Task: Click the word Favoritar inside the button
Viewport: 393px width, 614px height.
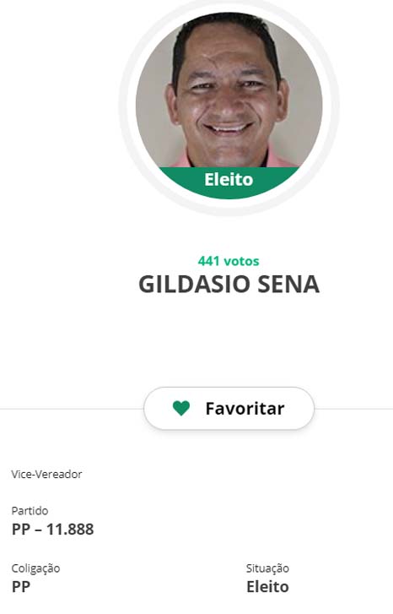Action: click(245, 409)
